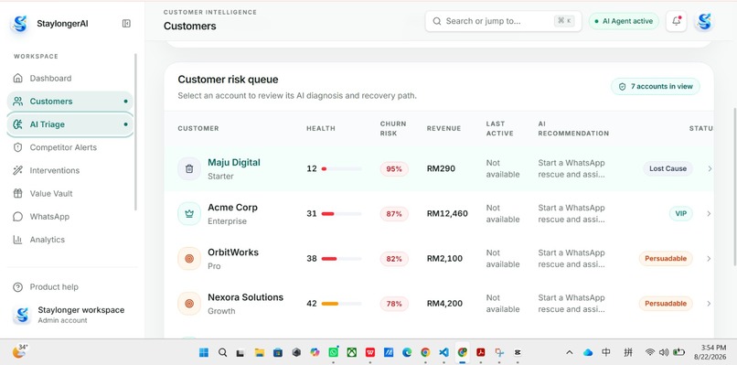737x365 pixels.
Task: Expand the Nexora Solutions row chevron
Action: coord(710,304)
